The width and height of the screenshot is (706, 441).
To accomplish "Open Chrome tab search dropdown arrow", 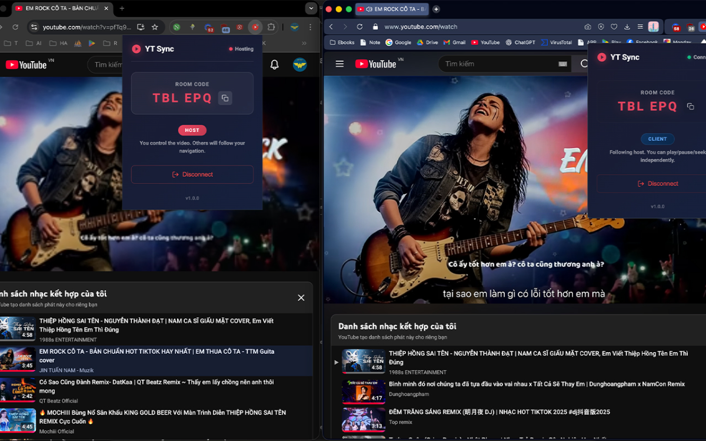I will [x=311, y=8].
